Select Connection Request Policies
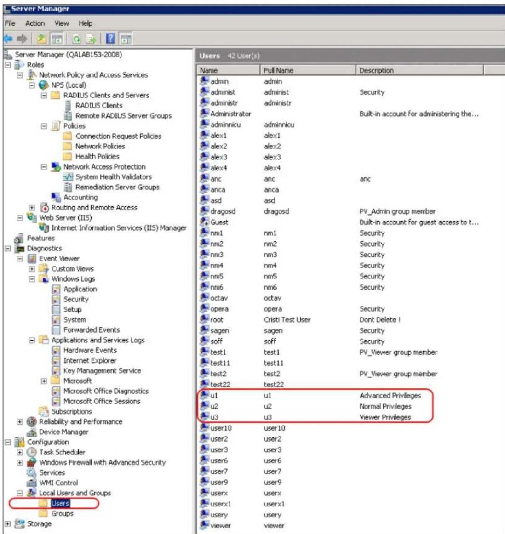The image size is (505, 534). pos(118,136)
